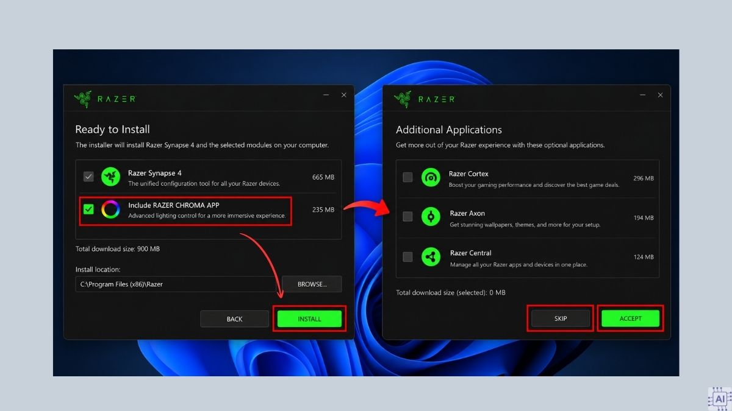This screenshot has height=411, width=732.
Task: Minimize the Ready to Install window
Action: tap(326, 96)
